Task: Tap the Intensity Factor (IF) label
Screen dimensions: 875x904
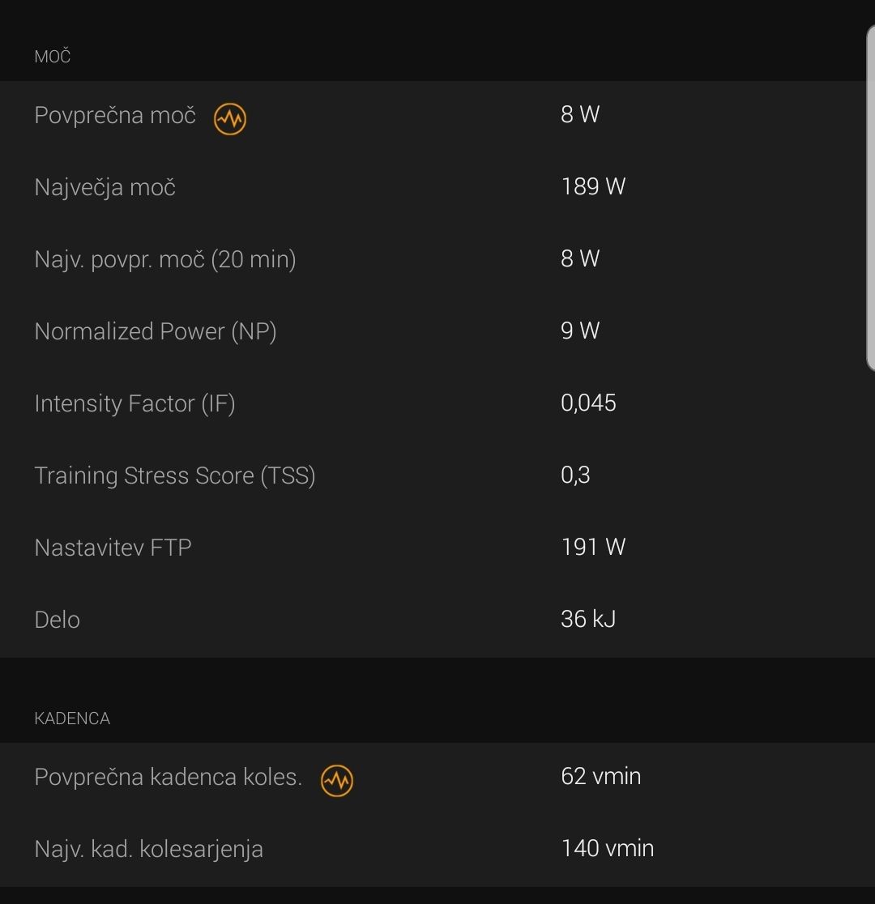Action: tap(134, 403)
